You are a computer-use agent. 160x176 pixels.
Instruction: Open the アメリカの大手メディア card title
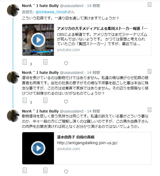102,29
